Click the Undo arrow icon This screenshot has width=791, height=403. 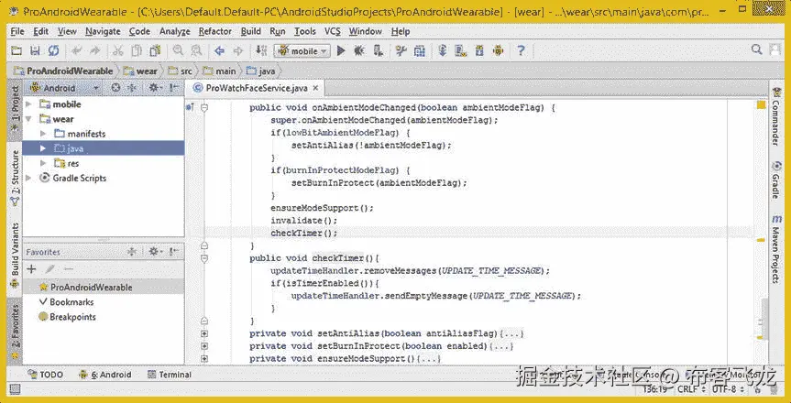click(77, 50)
